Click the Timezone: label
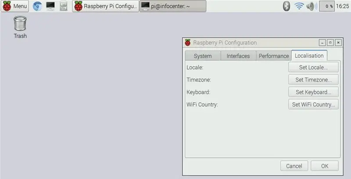This screenshot has height=179, width=351. 199,80
